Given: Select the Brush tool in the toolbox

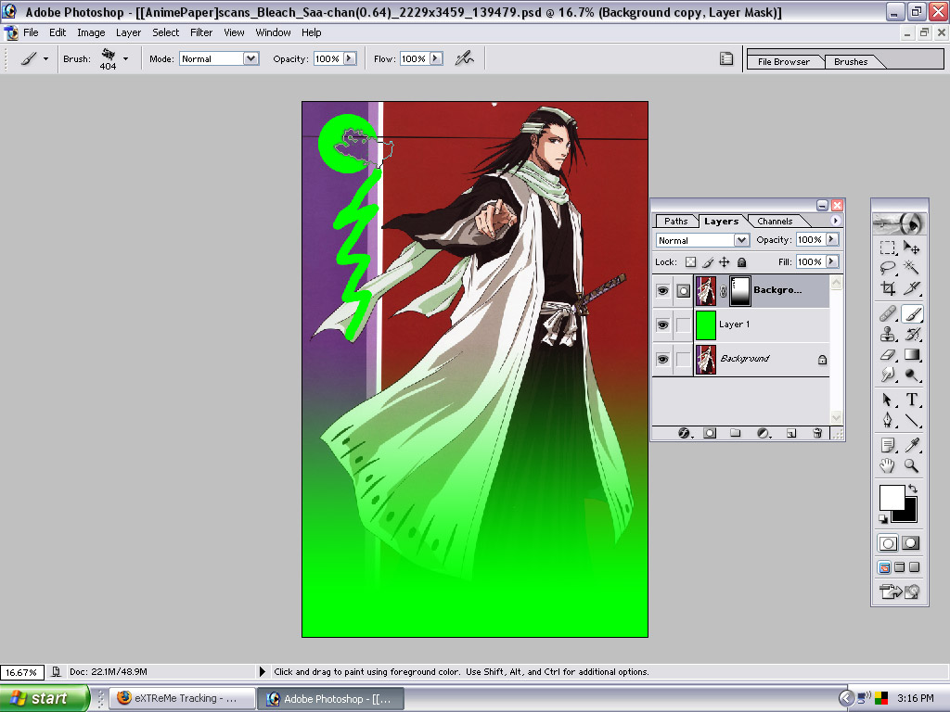Looking at the screenshot, I should 911,313.
